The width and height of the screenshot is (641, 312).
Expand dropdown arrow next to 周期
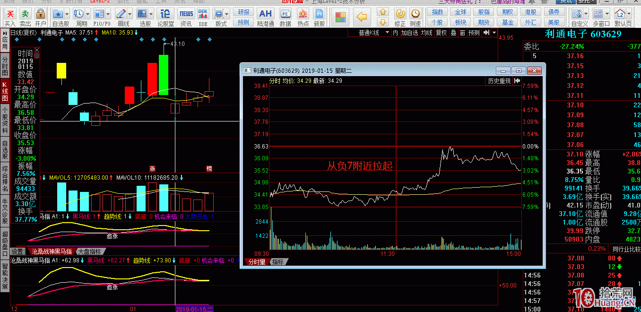click(x=88, y=14)
